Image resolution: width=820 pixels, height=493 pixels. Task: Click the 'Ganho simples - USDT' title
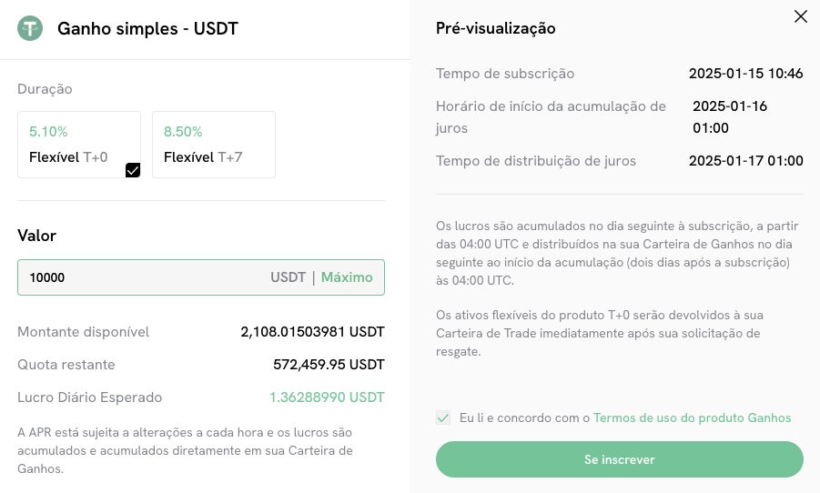click(147, 28)
